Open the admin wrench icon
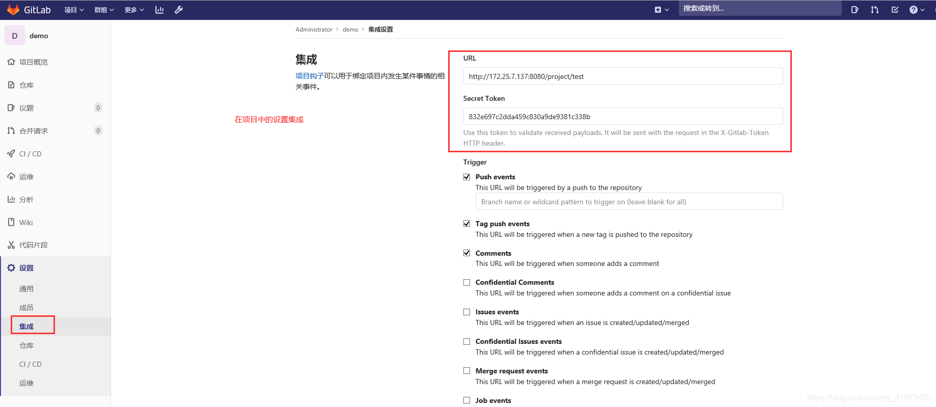 pos(179,10)
